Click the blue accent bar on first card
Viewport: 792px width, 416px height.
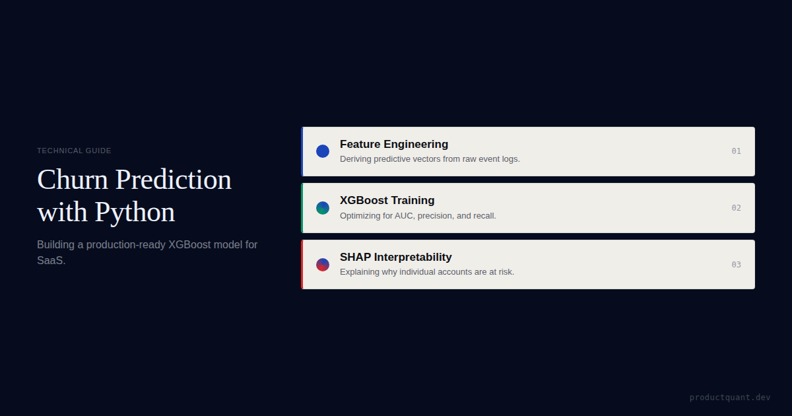point(302,151)
